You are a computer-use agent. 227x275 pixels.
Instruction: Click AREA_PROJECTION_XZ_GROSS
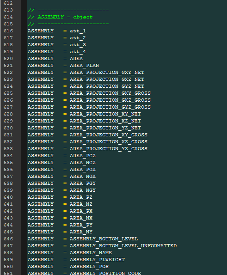coord(109,142)
